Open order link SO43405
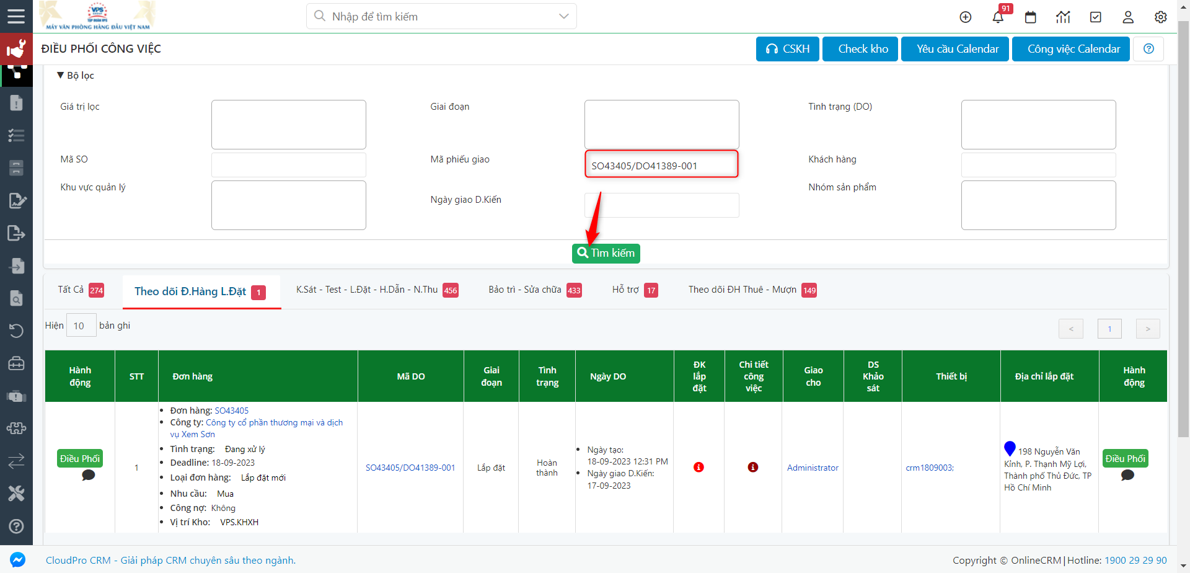The width and height of the screenshot is (1190, 573). point(232,411)
